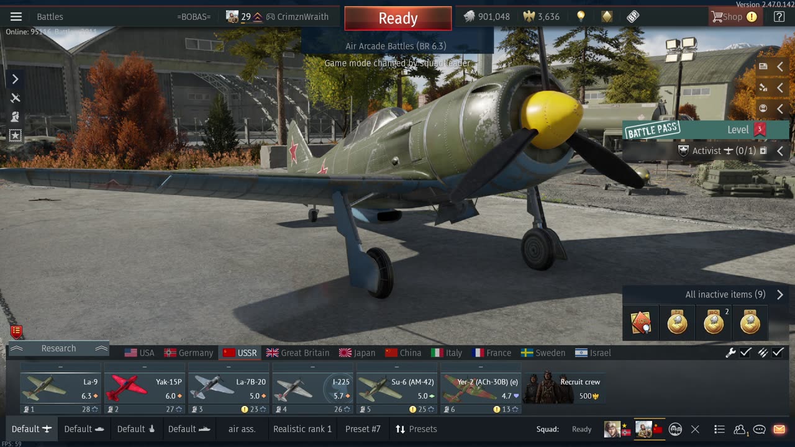Select the first red card inactive item
795x447 pixels.
[641, 323]
